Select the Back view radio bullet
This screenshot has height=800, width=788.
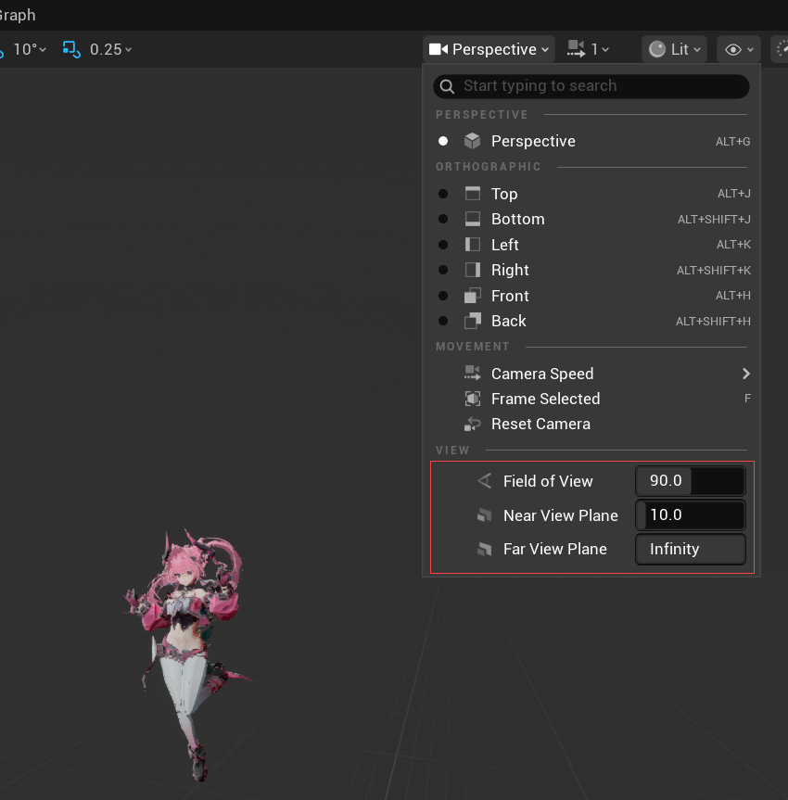[443, 321]
